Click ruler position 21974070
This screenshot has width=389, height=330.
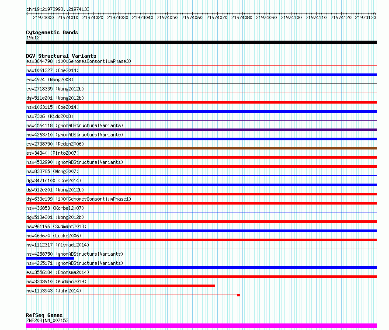click(x=217, y=17)
